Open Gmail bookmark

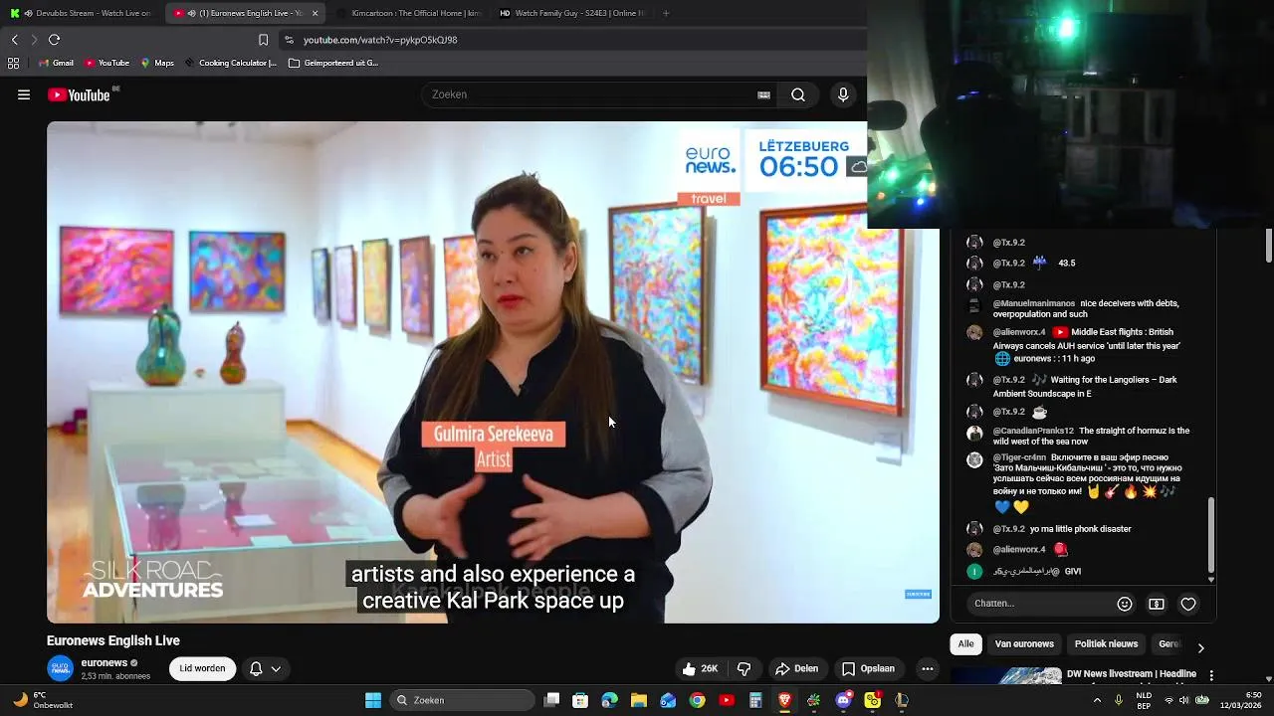tap(56, 63)
